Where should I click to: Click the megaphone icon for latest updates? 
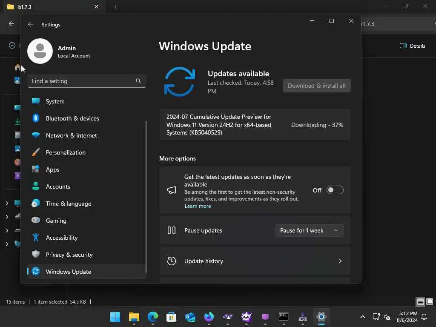172,190
